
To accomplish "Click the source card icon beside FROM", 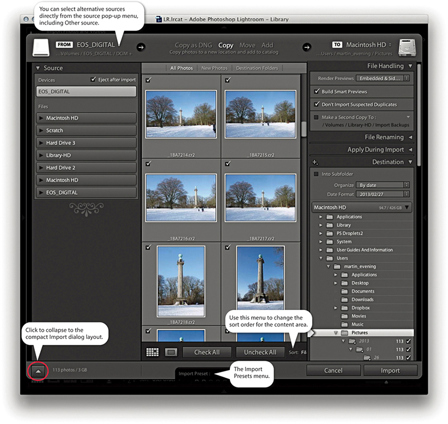I will pyautogui.click(x=41, y=47).
